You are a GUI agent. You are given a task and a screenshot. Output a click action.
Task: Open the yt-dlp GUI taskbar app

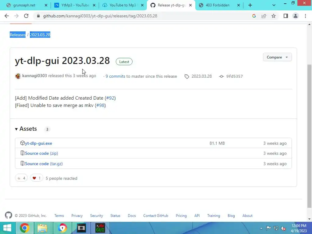(100, 228)
